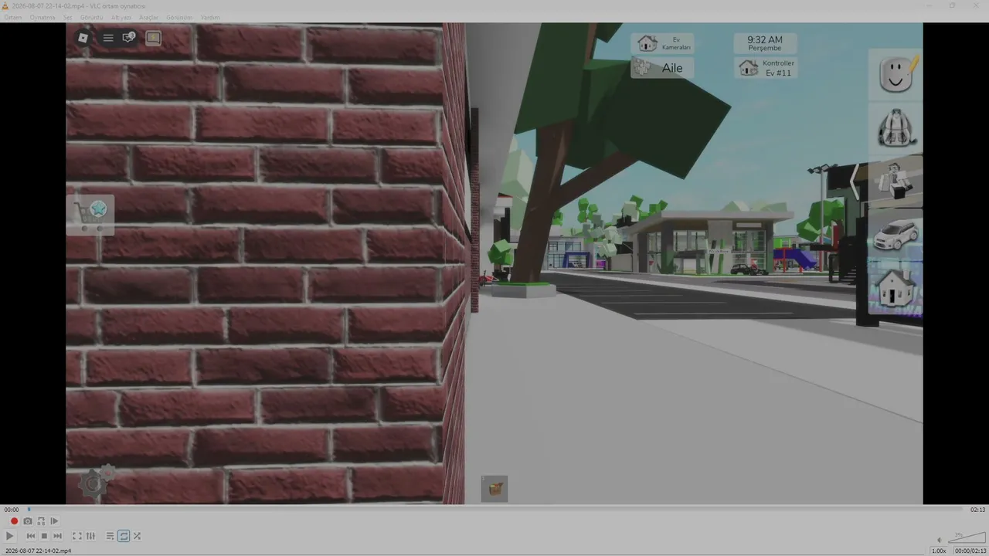
Task: Open the Yardım menu
Action: [x=210, y=17]
